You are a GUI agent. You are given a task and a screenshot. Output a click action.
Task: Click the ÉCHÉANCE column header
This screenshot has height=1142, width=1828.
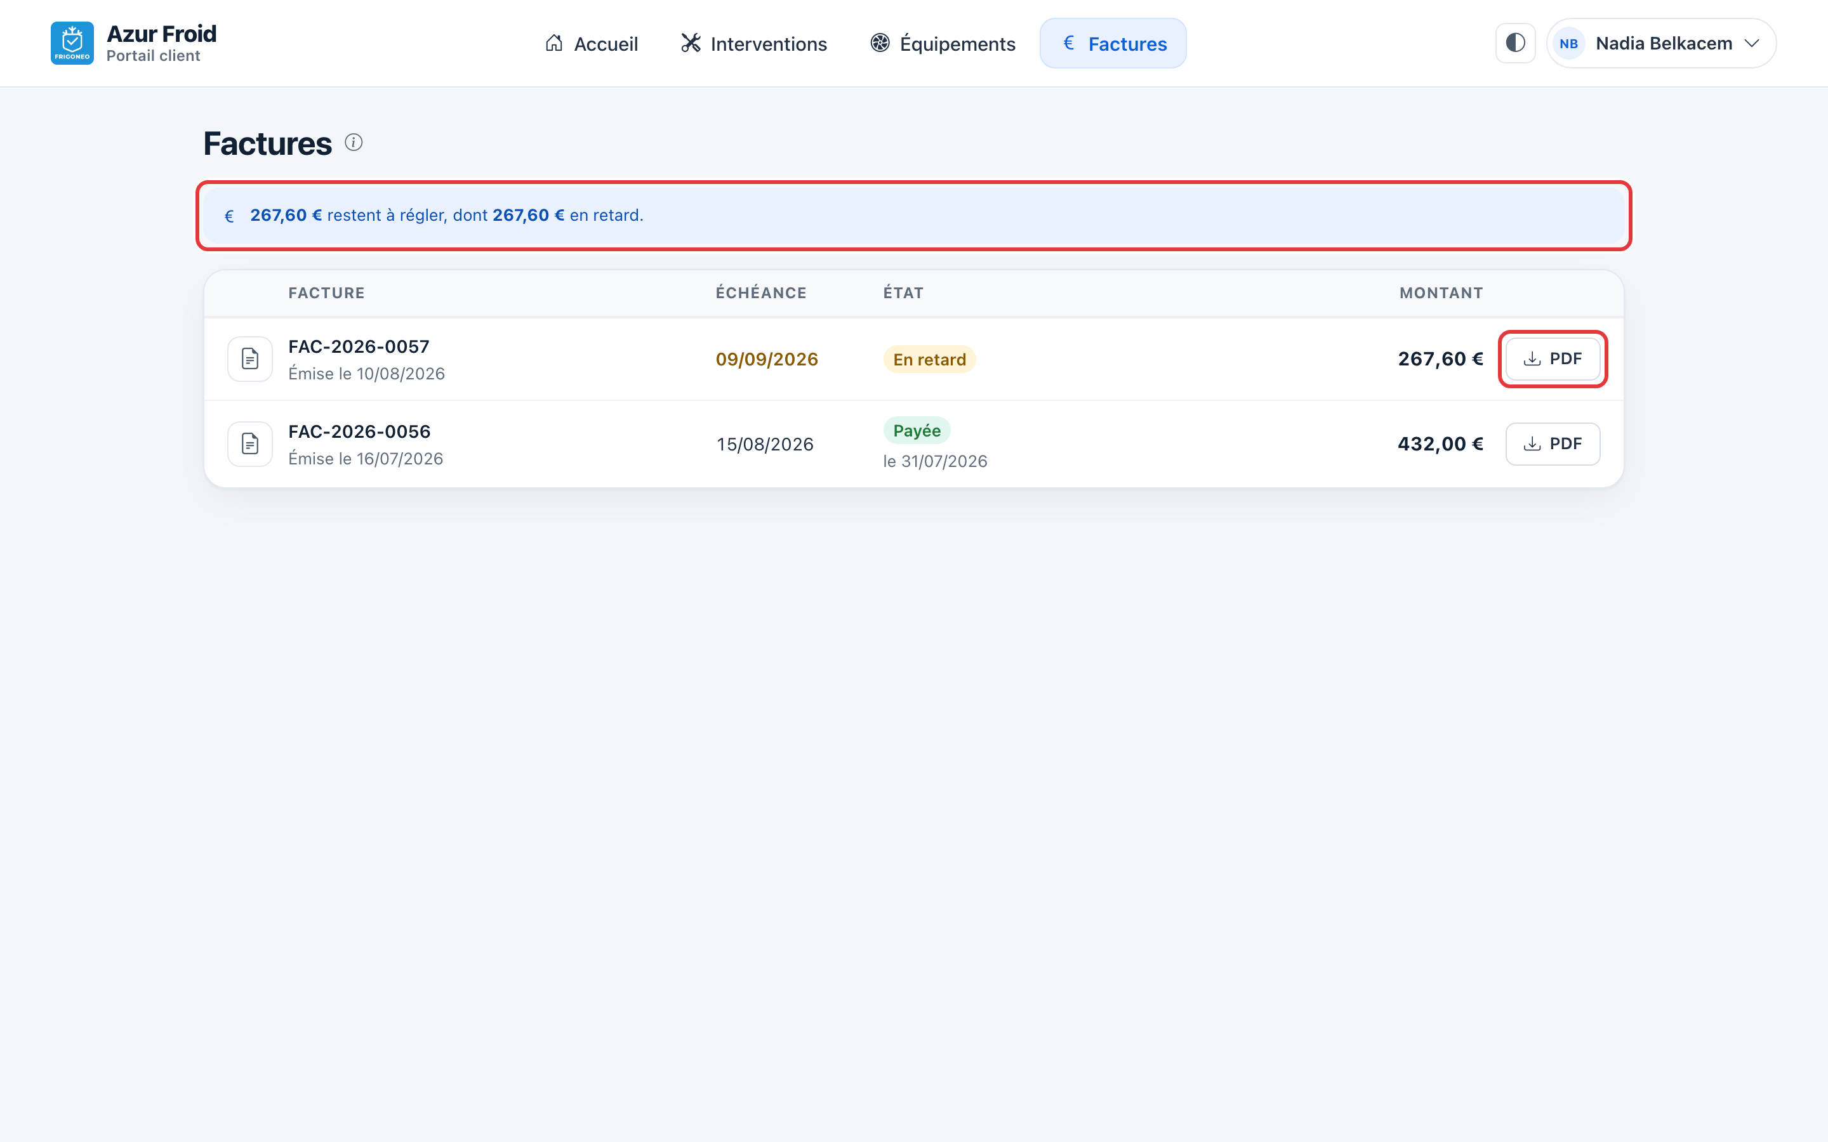pyautogui.click(x=762, y=293)
